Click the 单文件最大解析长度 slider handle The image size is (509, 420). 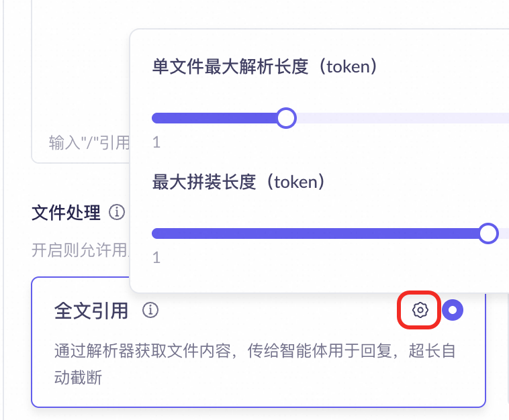286,118
